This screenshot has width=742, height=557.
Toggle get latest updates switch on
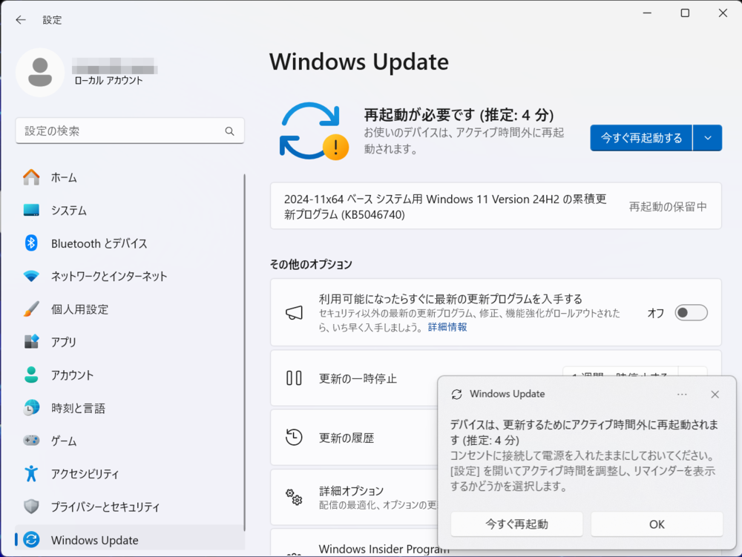[691, 312]
